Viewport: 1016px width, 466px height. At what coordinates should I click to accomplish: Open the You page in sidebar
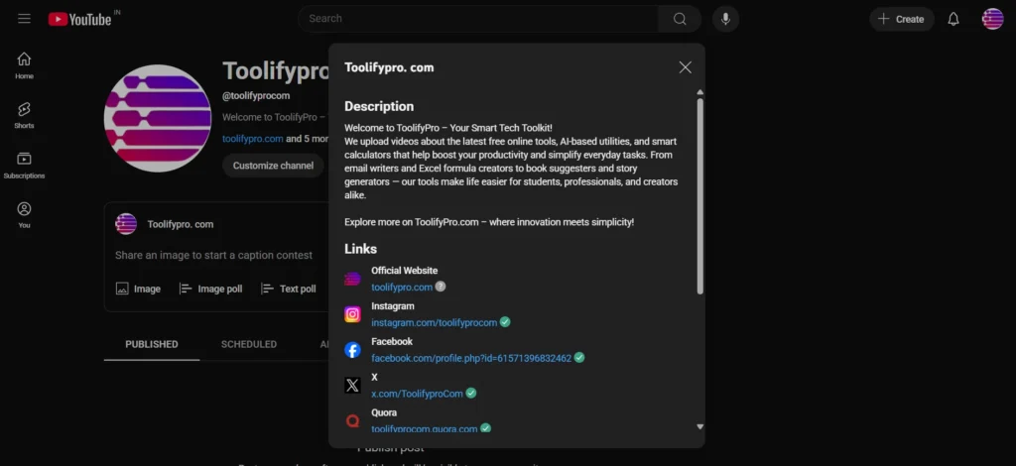click(x=24, y=215)
